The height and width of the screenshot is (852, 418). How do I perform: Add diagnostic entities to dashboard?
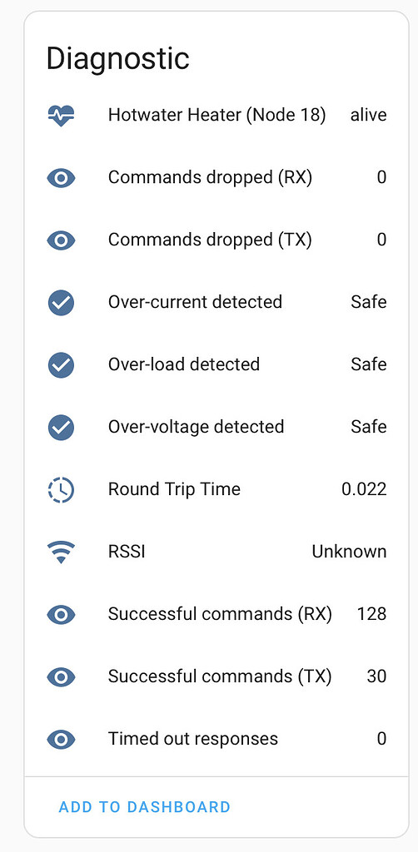[x=145, y=807]
